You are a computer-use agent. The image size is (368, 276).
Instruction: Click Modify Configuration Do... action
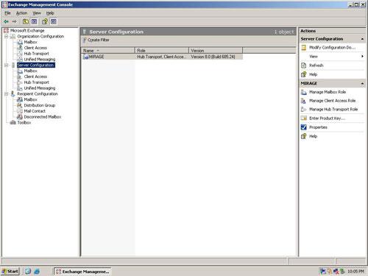pos(332,48)
